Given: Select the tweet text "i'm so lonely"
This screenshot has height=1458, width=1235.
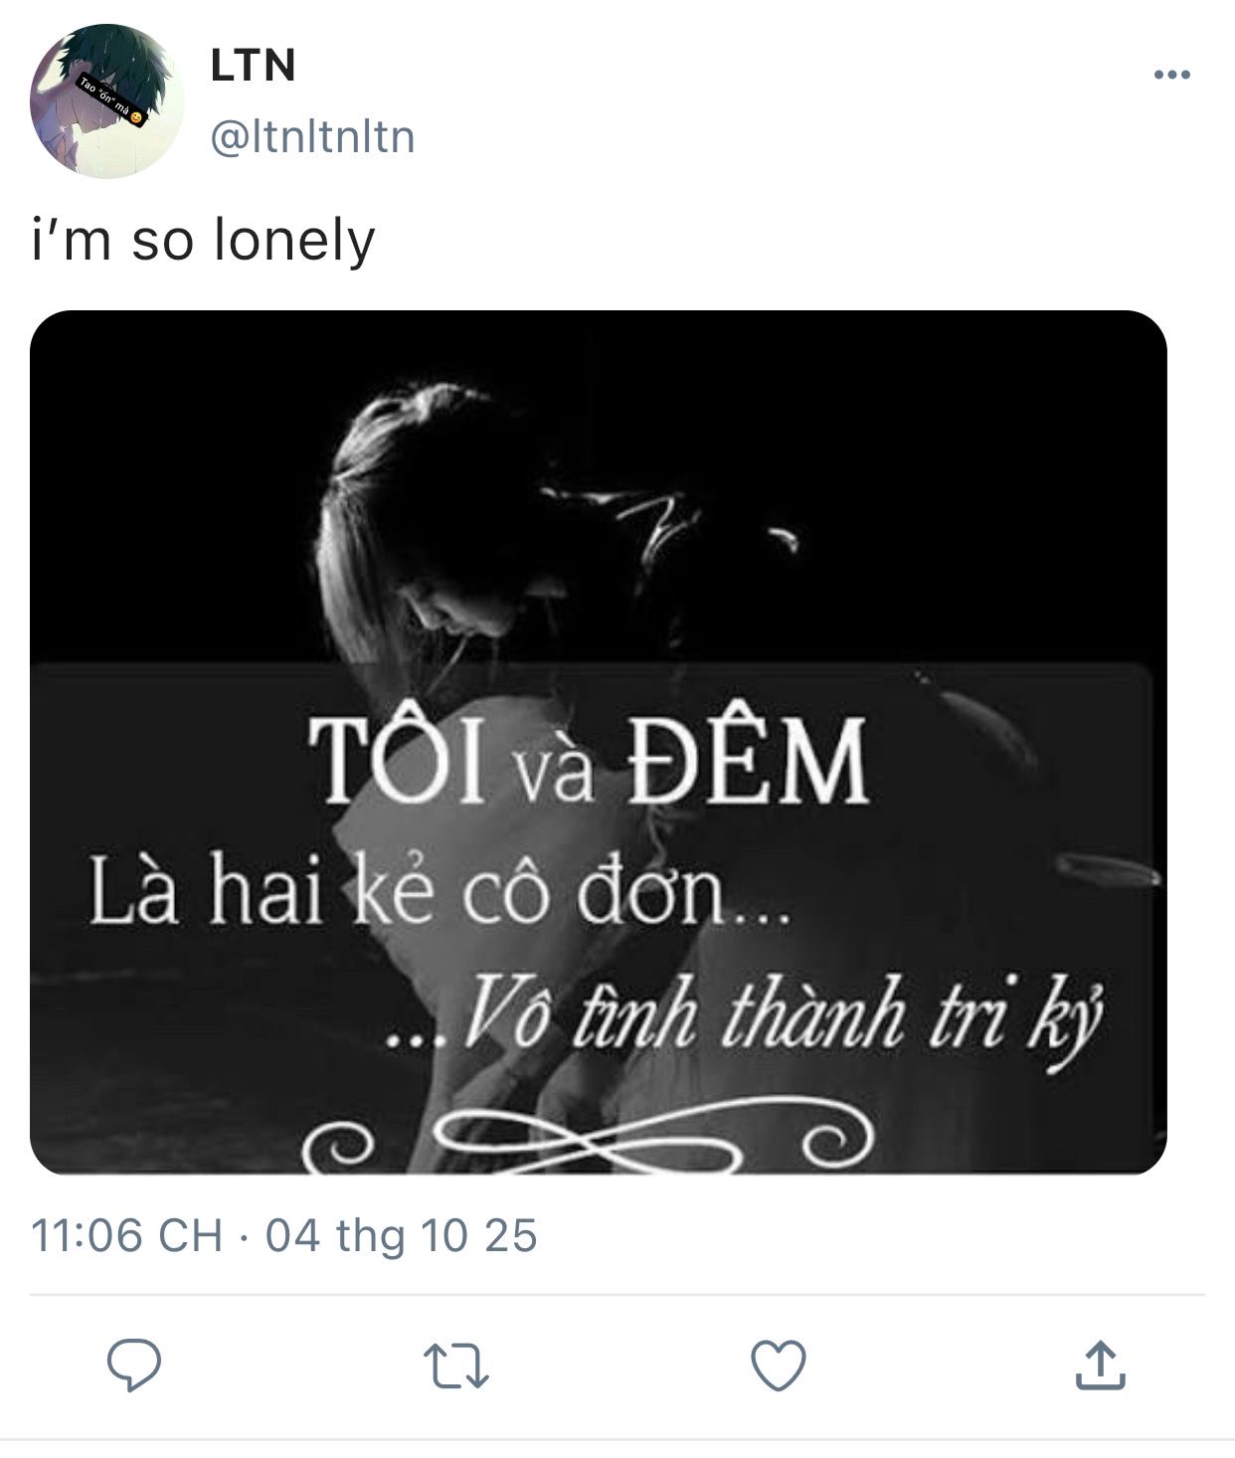Looking at the screenshot, I should (x=203, y=240).
